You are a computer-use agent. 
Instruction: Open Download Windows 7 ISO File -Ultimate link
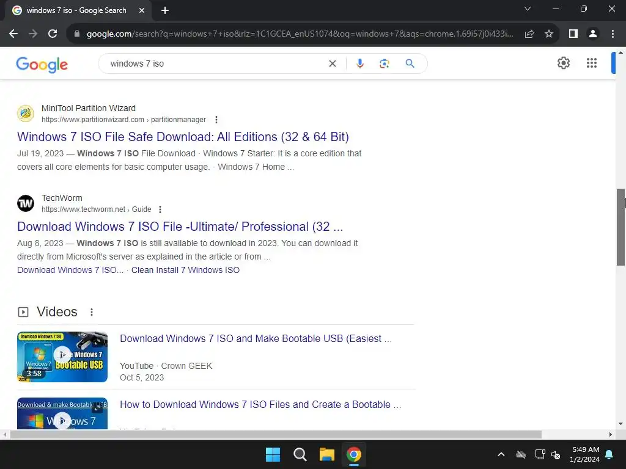tap(180, 227)
